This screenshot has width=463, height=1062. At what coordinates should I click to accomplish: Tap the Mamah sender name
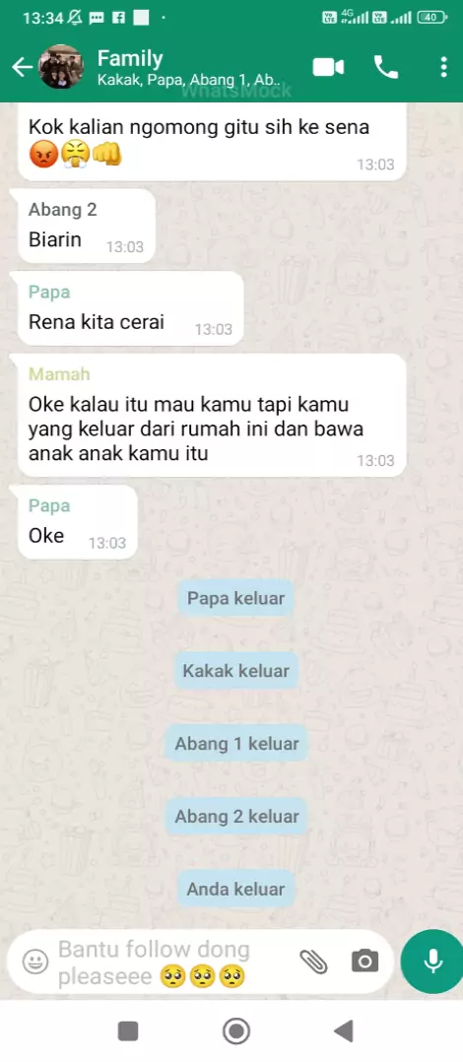[x=59, y=374]
